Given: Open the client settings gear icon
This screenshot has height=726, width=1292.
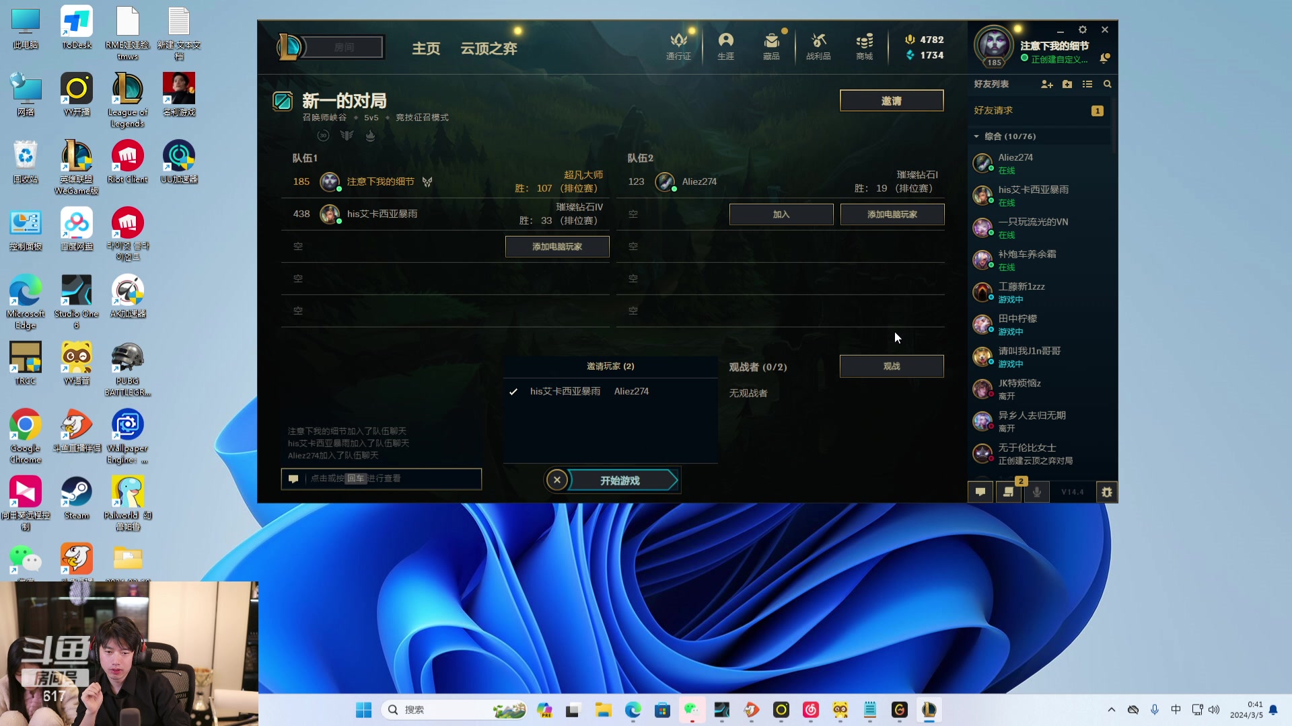Looking at the screenshot, I should point(1083,30).
